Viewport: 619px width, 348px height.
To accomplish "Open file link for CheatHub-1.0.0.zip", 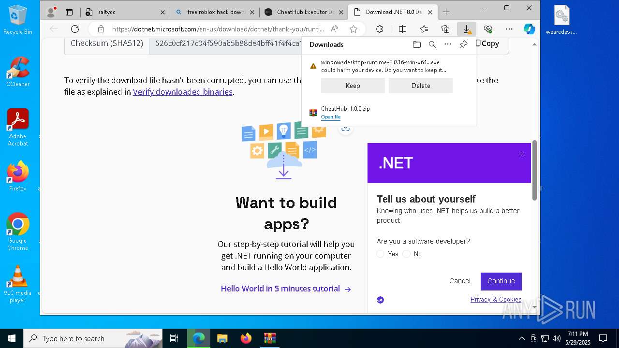I will pyautogui.click(x=331, y=117).
